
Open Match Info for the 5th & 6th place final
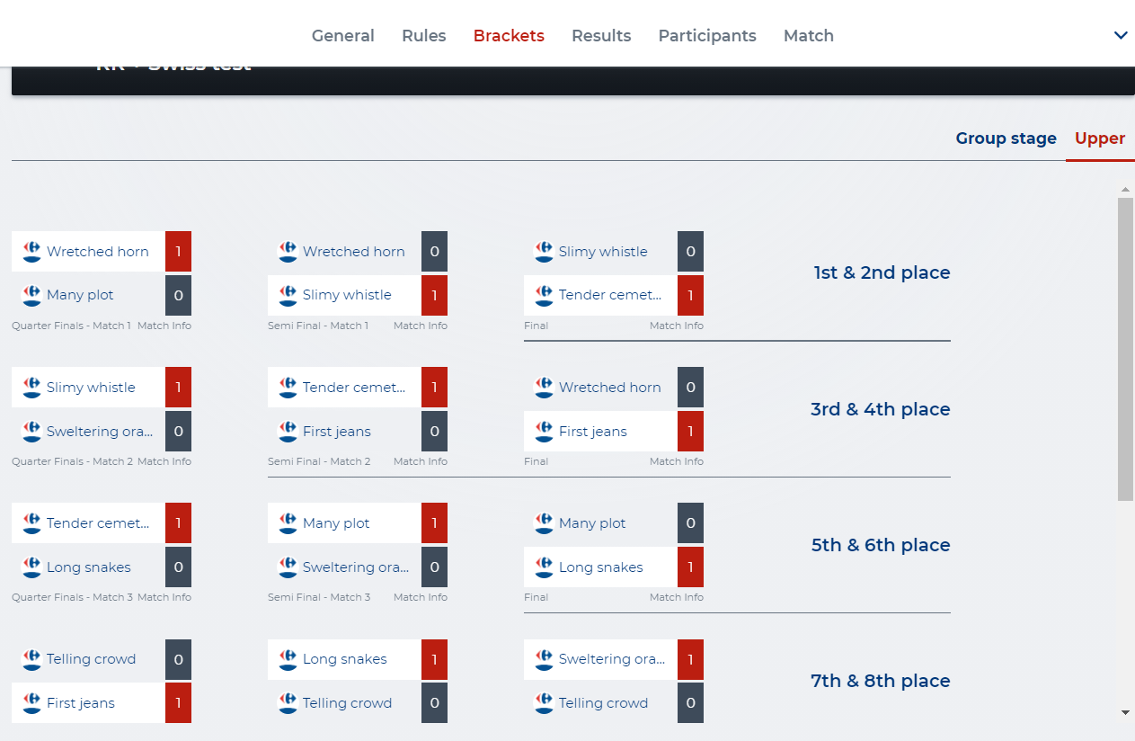677,597
